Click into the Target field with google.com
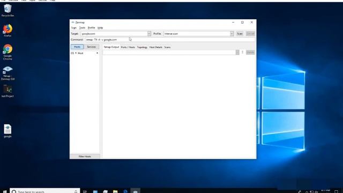Viewport: 343px width, 193px height. point(114,34)
